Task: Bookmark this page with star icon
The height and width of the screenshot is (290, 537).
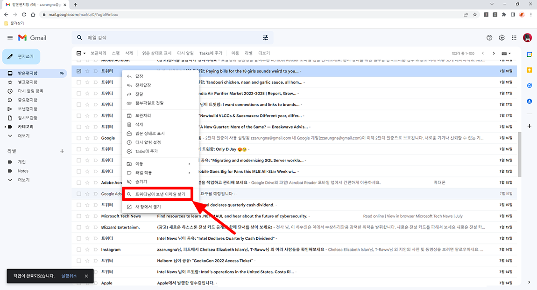Action: tap(475, 15)
